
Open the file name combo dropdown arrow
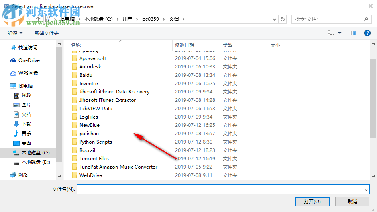pos(366,189)
